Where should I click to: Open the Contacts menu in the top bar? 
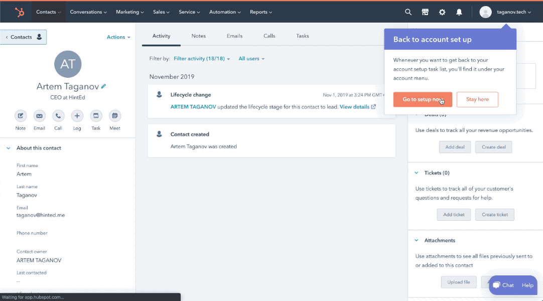(49, 12)
